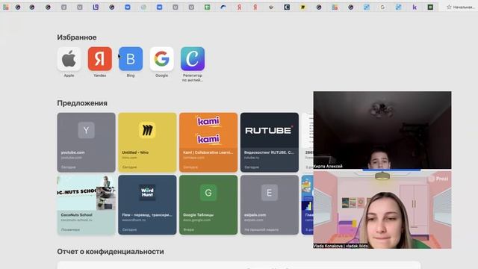Open the dark green square icon tab

pyautogui.click(x=430, y=7)
